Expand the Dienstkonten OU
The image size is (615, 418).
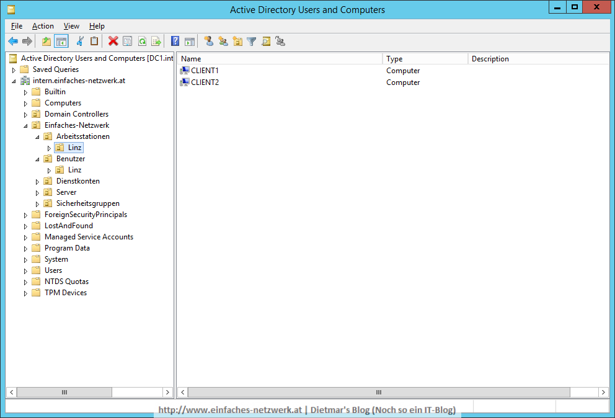pyautogui.click(x=37, y=182)
